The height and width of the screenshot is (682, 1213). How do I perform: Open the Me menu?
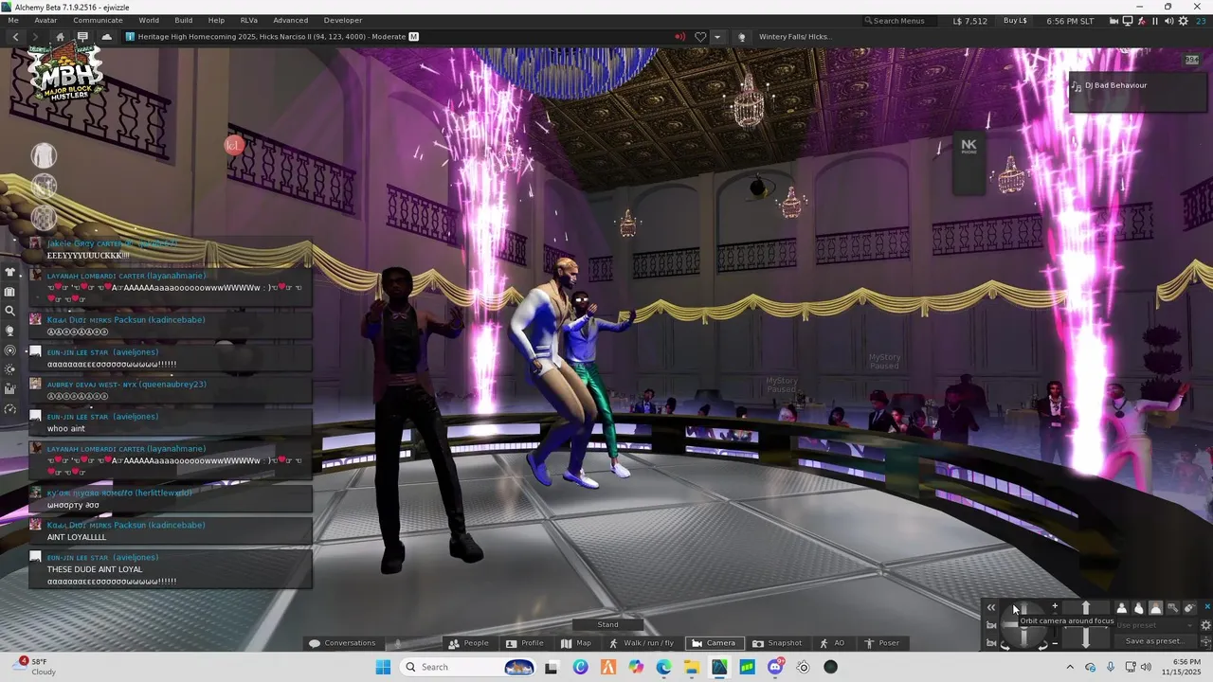click(x=13, y=21)
